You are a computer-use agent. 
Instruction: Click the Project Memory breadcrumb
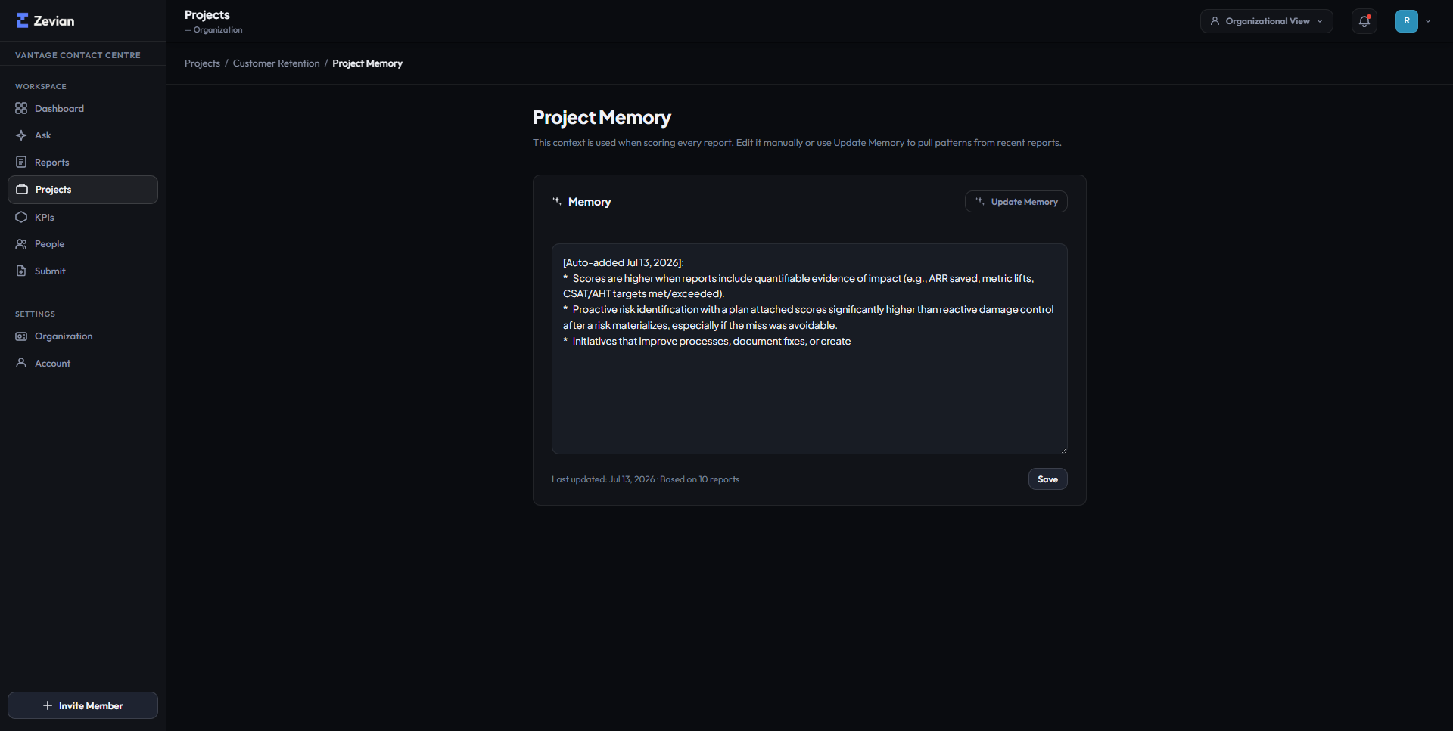click(367, 63)
